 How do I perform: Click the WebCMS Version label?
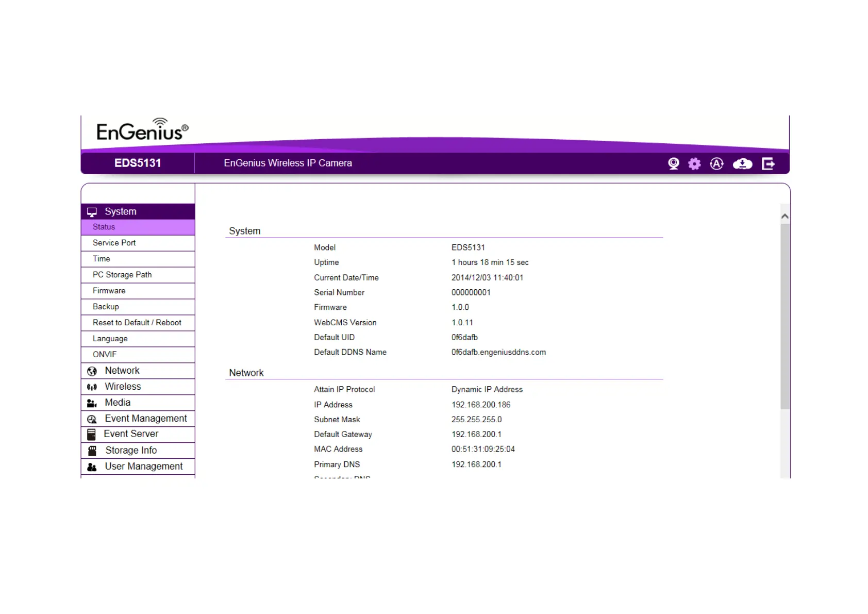345,322
